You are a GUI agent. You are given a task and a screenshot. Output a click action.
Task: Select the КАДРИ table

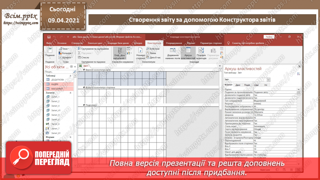(59, 84)
